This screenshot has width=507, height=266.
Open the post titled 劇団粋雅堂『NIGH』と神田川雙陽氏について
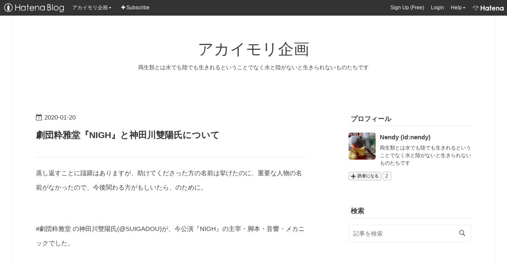pyautogui.click(x=128, y=135)
